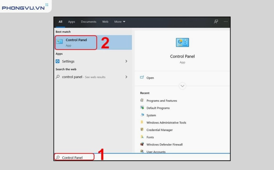
Task: Expand Settings result arrow
Action: pyautogui.click(x=126, y=61)
